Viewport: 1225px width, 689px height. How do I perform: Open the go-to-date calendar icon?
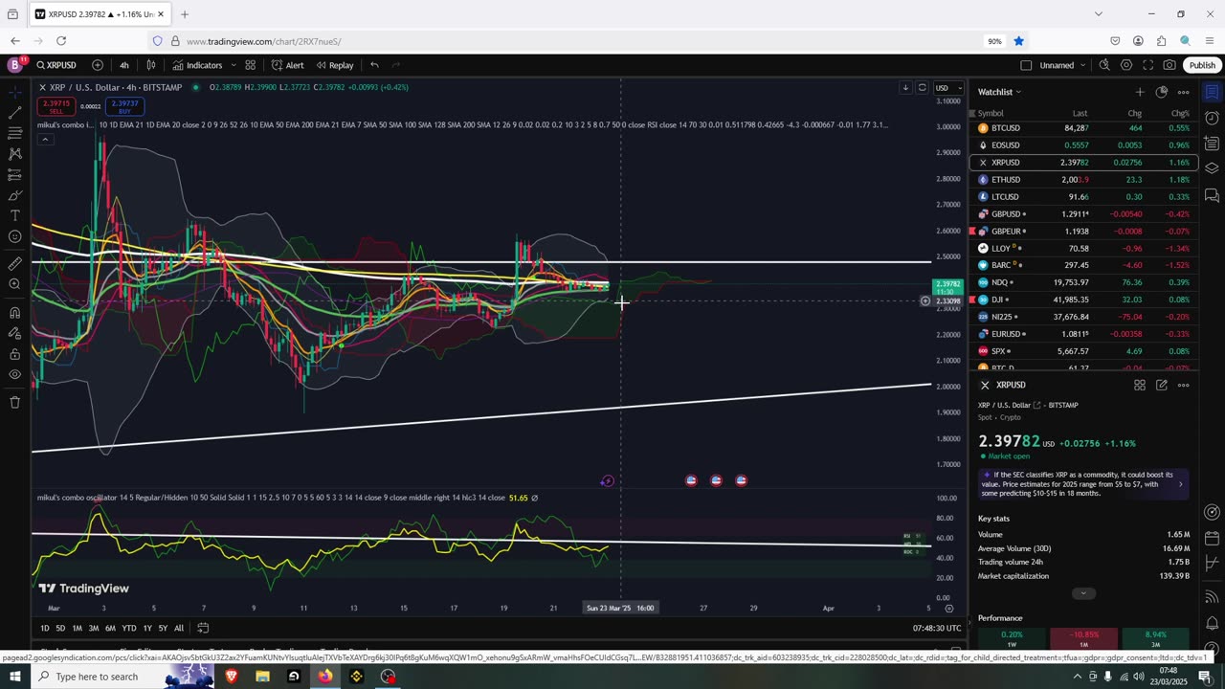[203, 628]
